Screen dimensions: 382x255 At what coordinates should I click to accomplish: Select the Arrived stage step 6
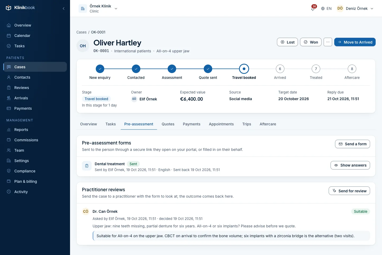280,69
